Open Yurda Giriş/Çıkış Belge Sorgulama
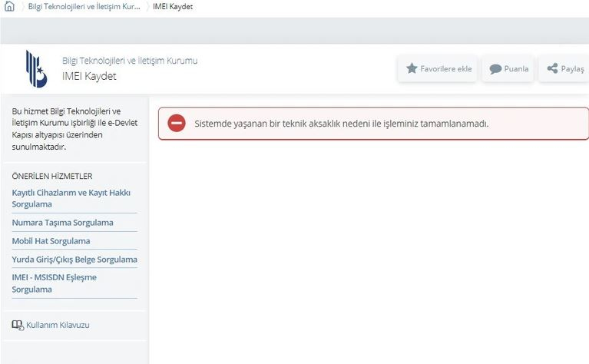This screenshot has width=589, height=364. pos(74,260)
